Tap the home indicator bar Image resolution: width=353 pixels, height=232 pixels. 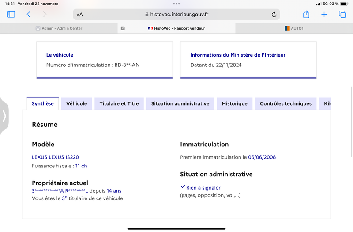click(x=176, y=229)
